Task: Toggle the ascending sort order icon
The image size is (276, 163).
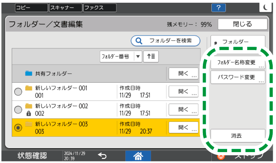Action: [x=151, y=56]
